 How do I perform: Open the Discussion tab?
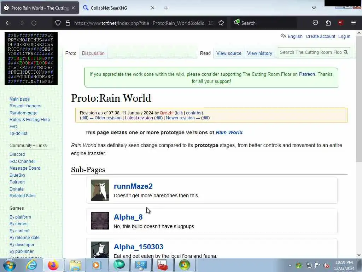[x=93, y=53]
